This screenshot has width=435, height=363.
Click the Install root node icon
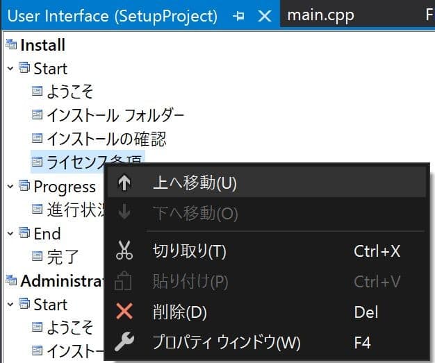pos(11,45)
